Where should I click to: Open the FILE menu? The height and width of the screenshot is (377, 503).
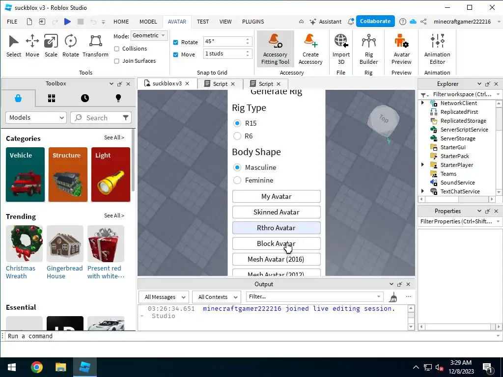tap(12, 22)
